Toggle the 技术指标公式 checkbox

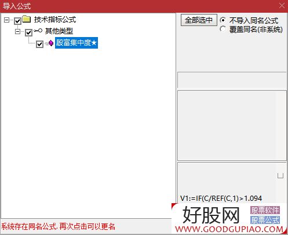[17, 21]
